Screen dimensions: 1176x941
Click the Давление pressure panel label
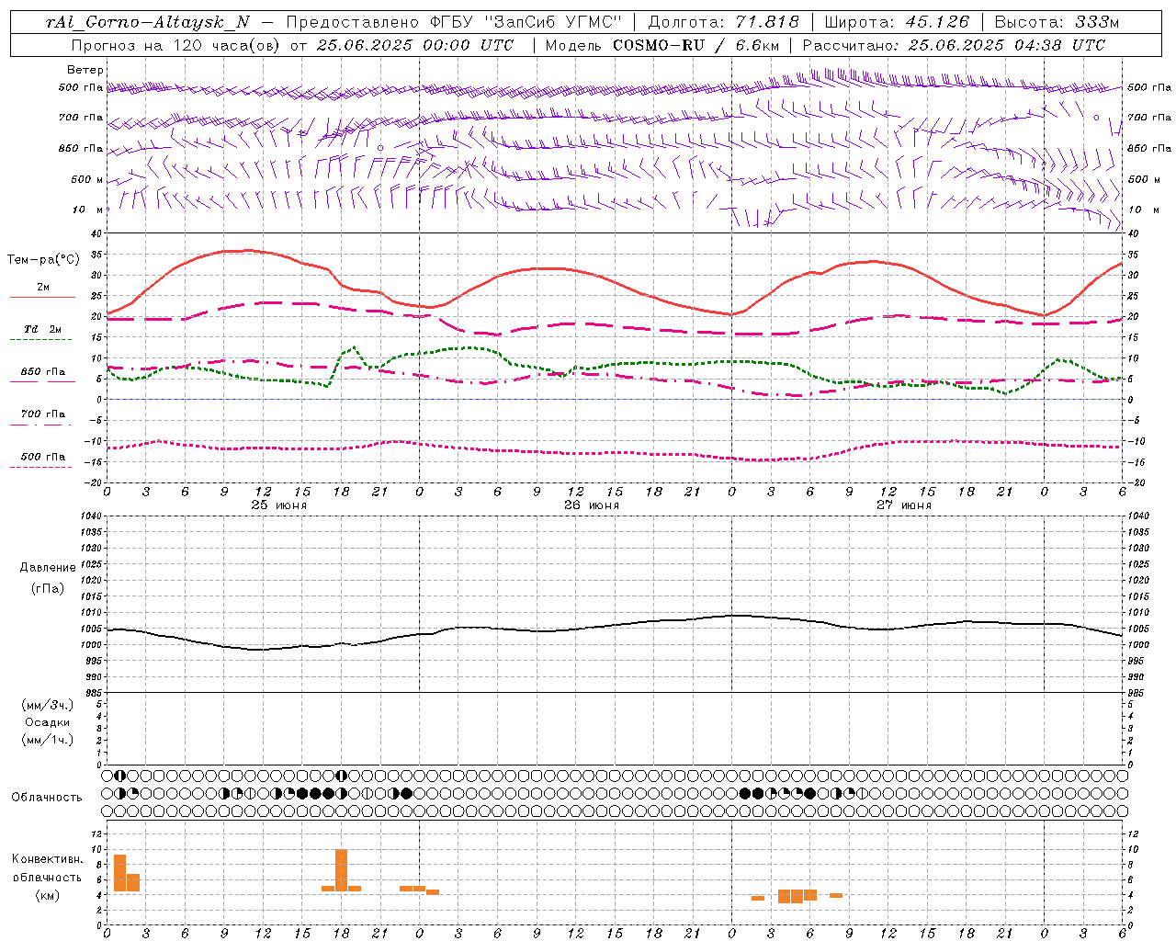(x=48, y=568)
